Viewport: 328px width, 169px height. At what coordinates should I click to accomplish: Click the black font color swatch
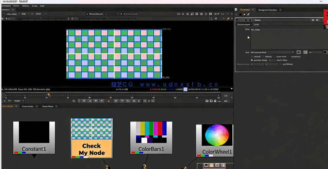[x=325, y=52]
